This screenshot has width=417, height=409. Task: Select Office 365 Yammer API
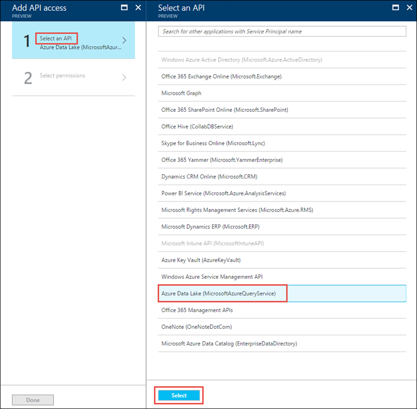pos(282,160)
